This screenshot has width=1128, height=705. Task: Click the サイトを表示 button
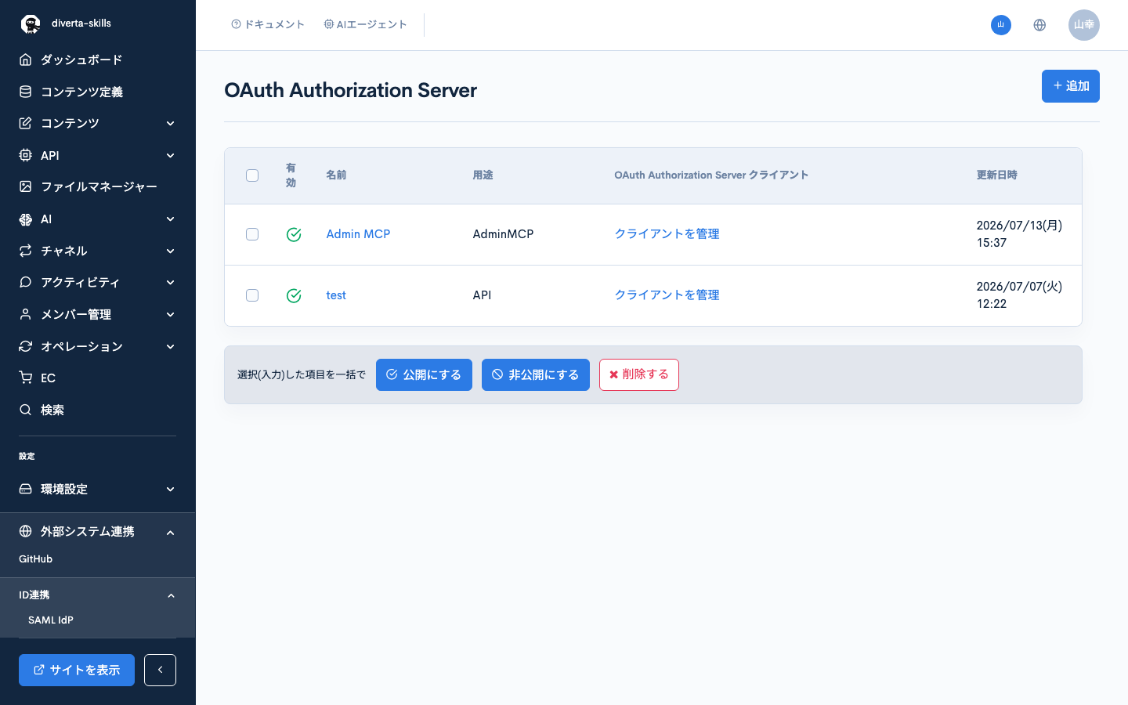77,670
